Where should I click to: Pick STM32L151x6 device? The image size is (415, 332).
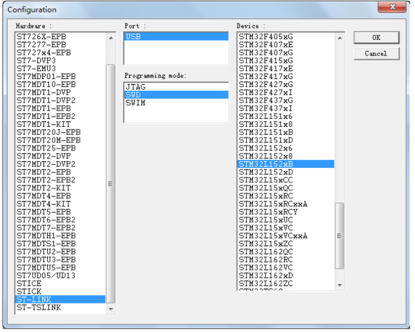286,116
